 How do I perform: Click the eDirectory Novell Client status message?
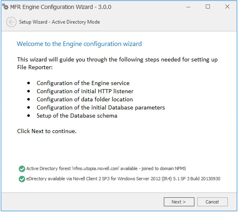tap(123, 179)
